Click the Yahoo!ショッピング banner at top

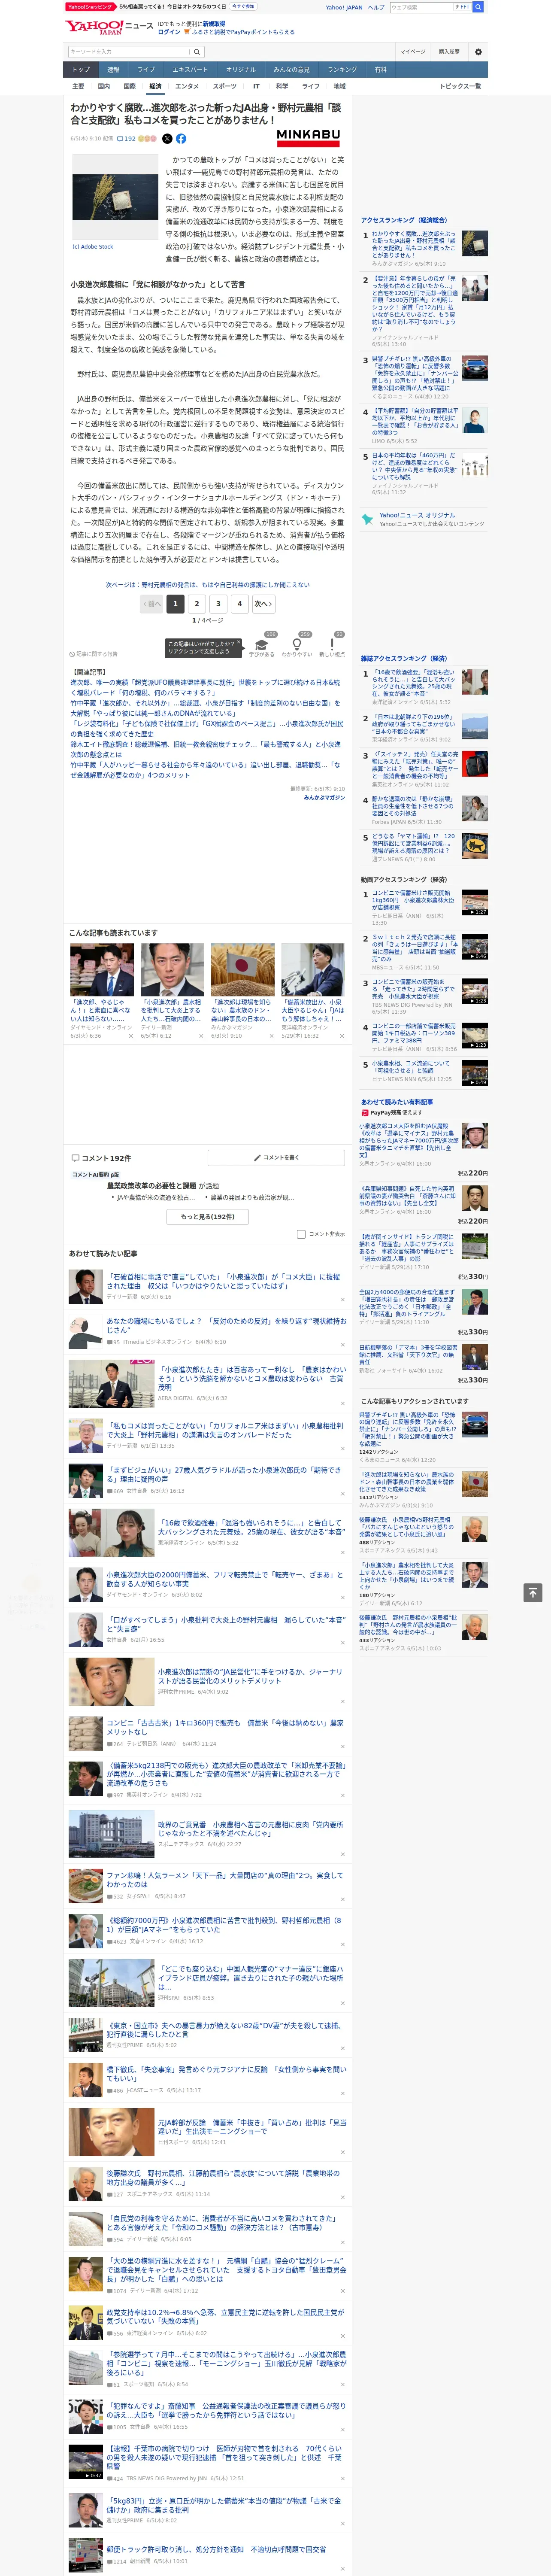pos(161,7)
